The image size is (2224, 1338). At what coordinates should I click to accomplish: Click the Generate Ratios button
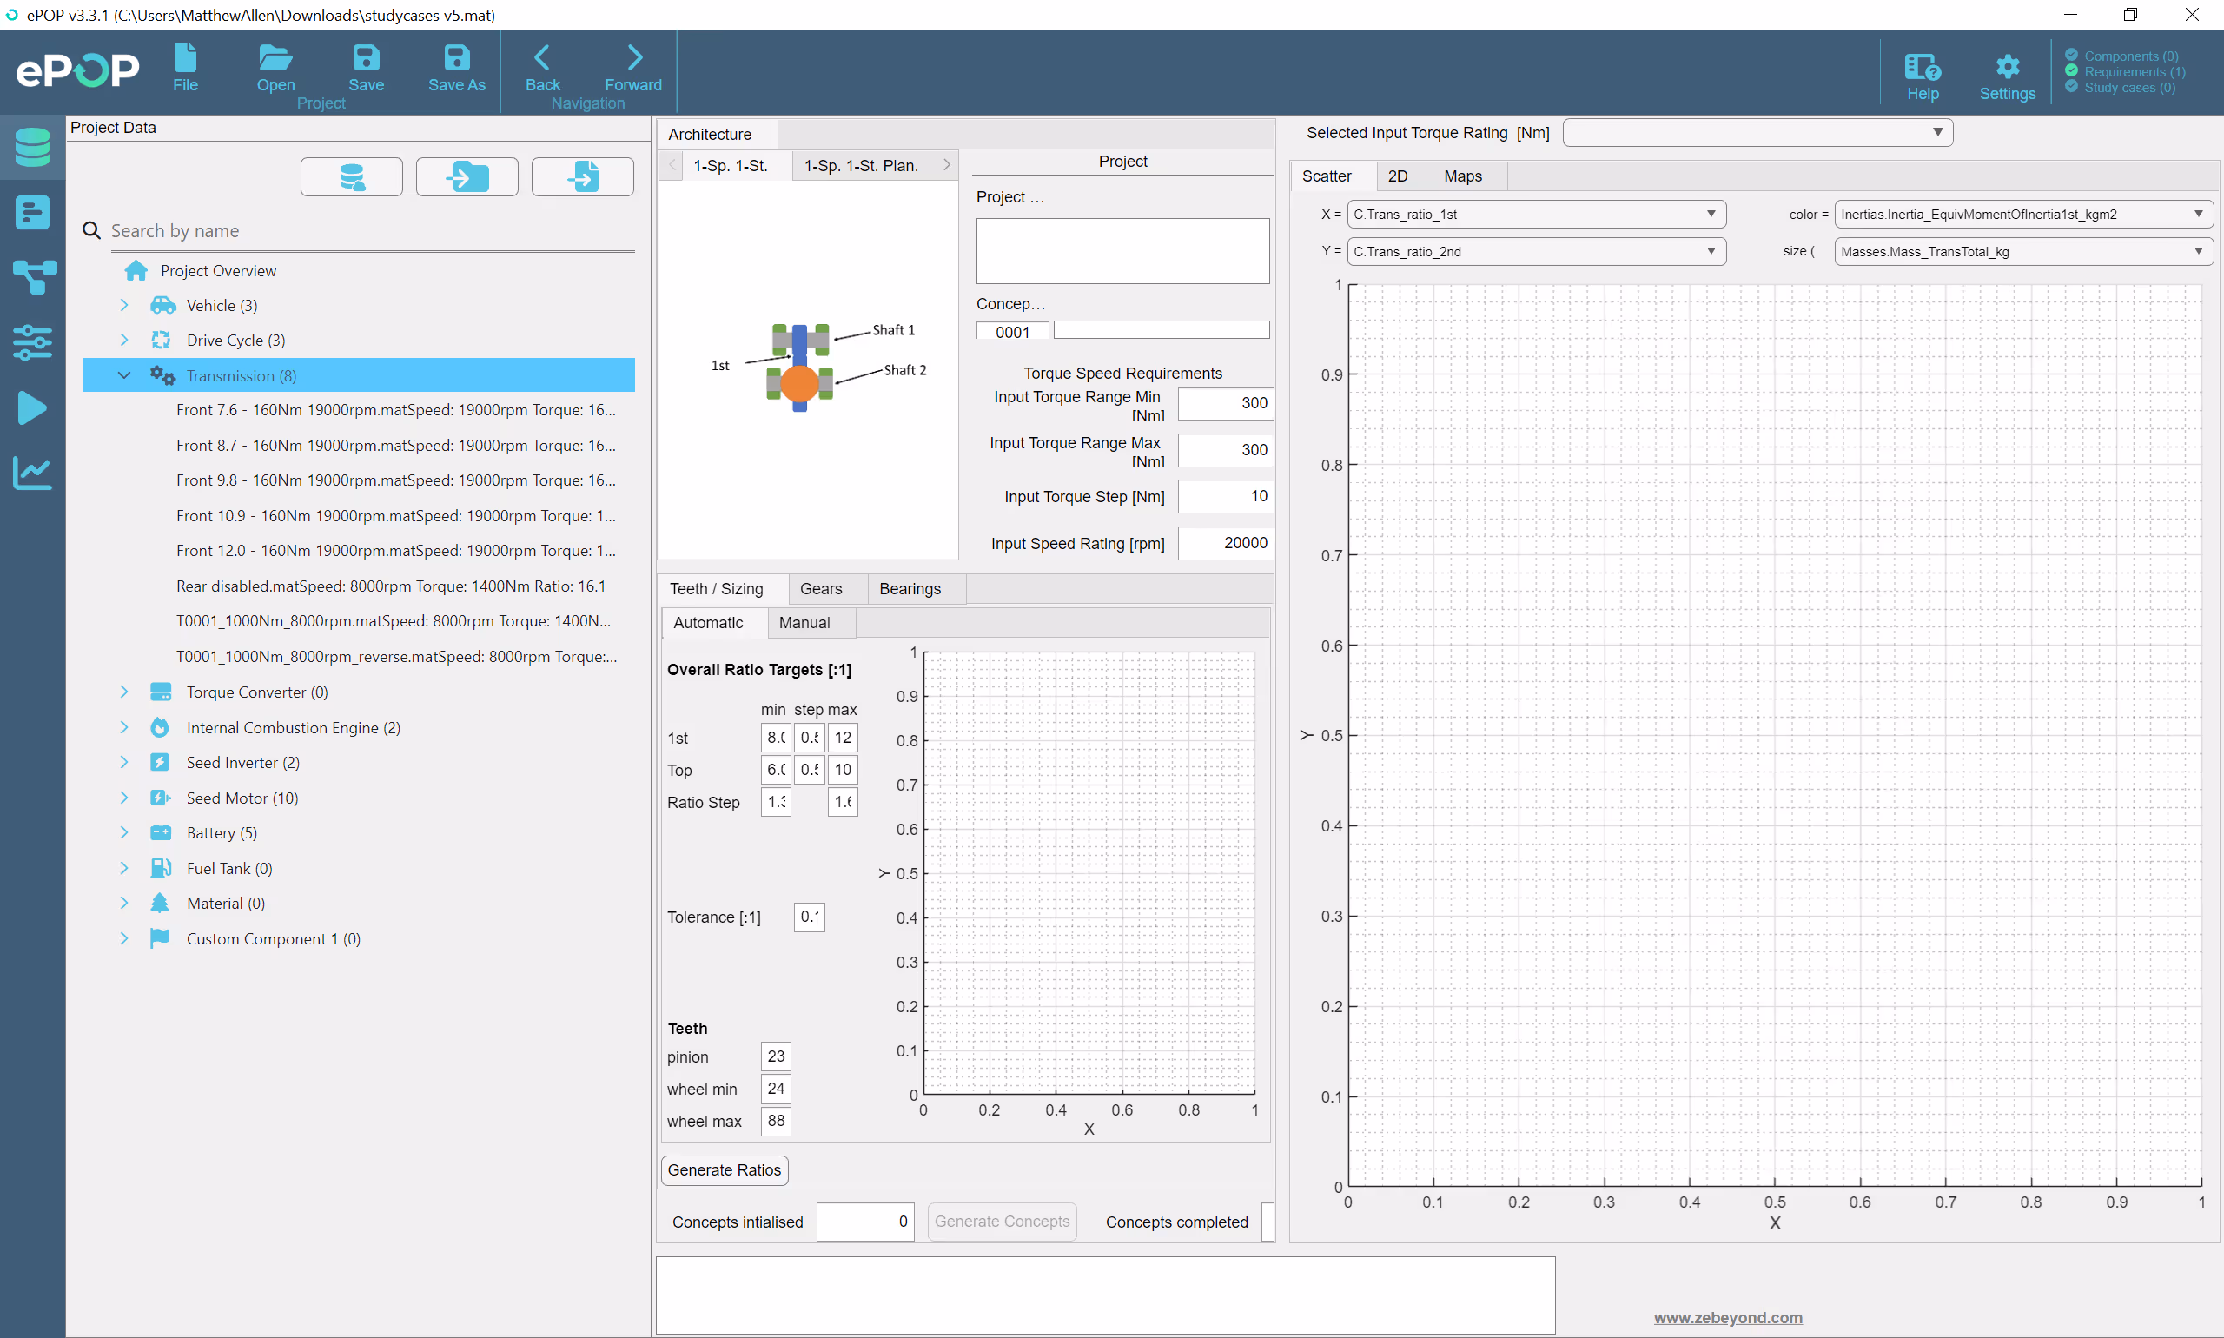724,1169
